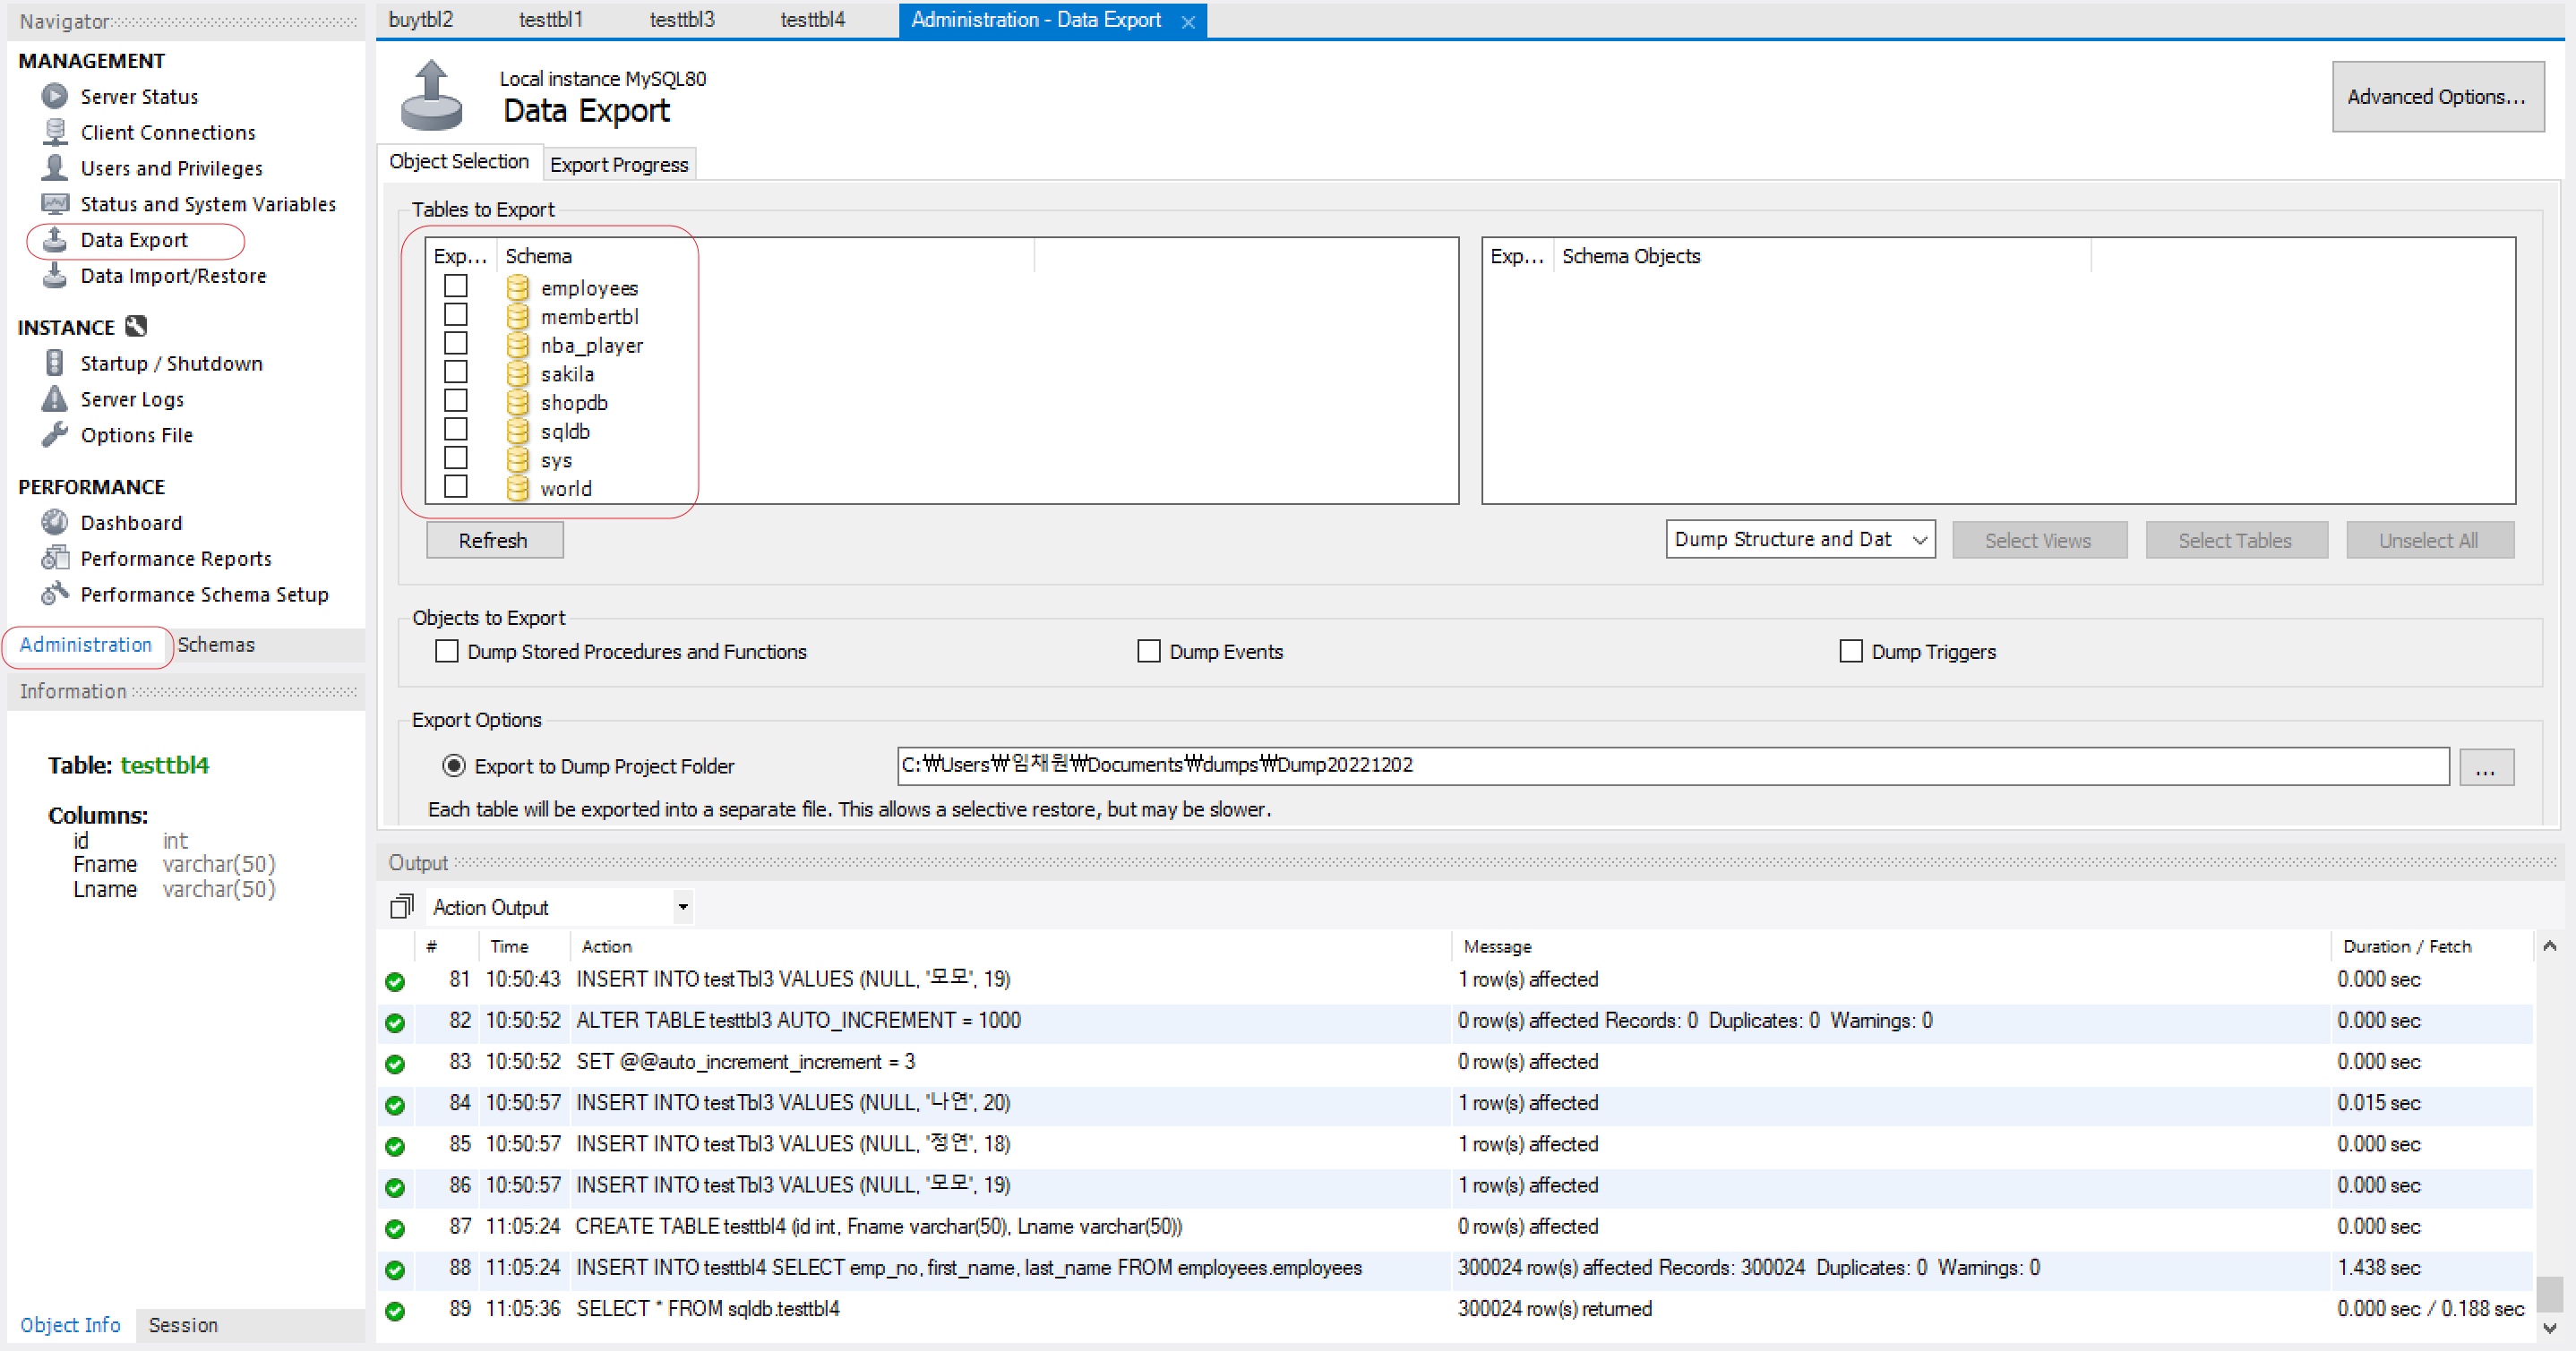This screenshot has width=2576, height=1351.
Task: Open Server Logs warning icon
Action: point(54,398)
